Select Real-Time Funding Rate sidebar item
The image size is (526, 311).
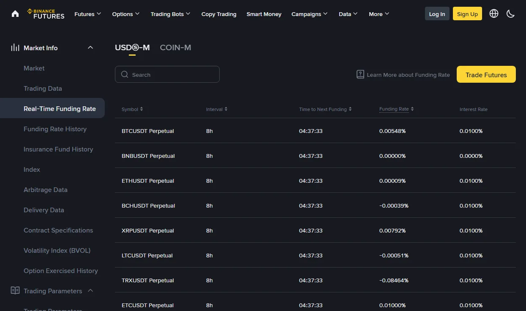point(52,108)
